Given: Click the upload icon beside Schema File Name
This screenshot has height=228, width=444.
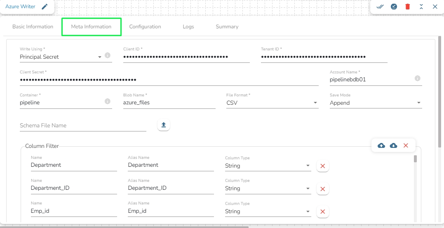Looking at the screenshot, I should [164, 125].
